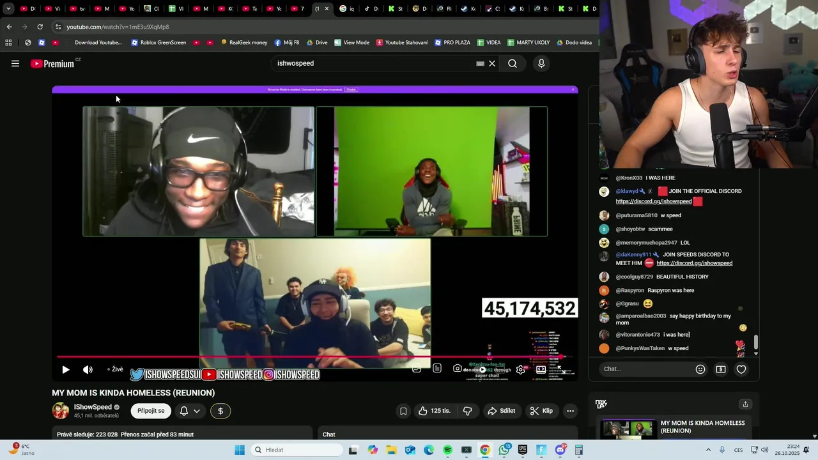Open the Můj FB bookmark
This screenshot has width=818, height=460.
287,43
